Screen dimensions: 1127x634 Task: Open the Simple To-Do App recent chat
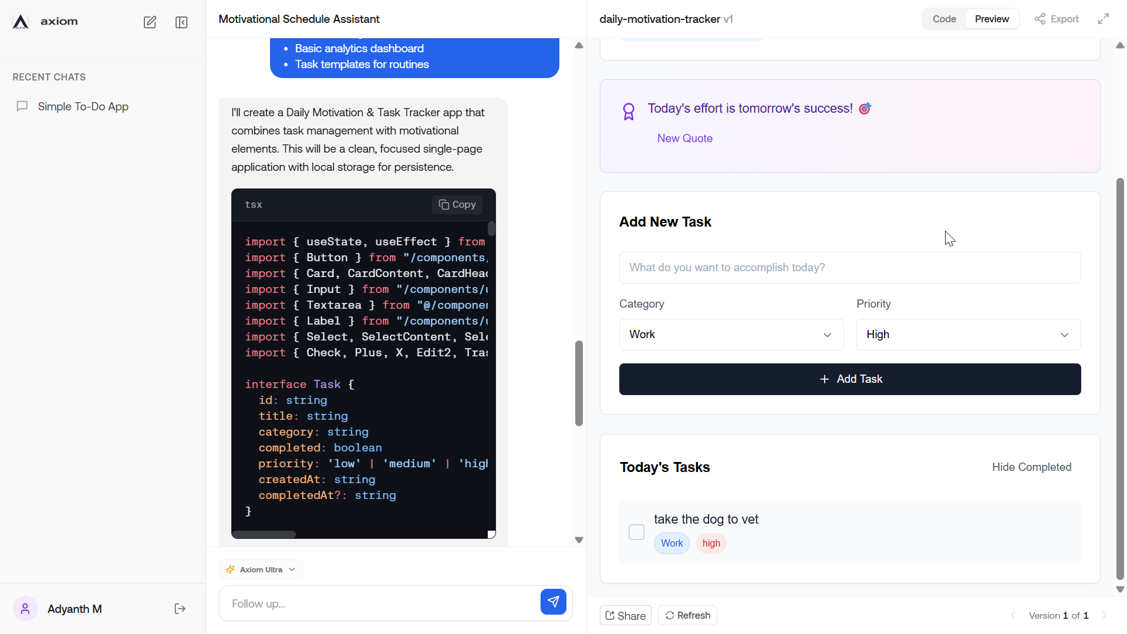[83, 107]
